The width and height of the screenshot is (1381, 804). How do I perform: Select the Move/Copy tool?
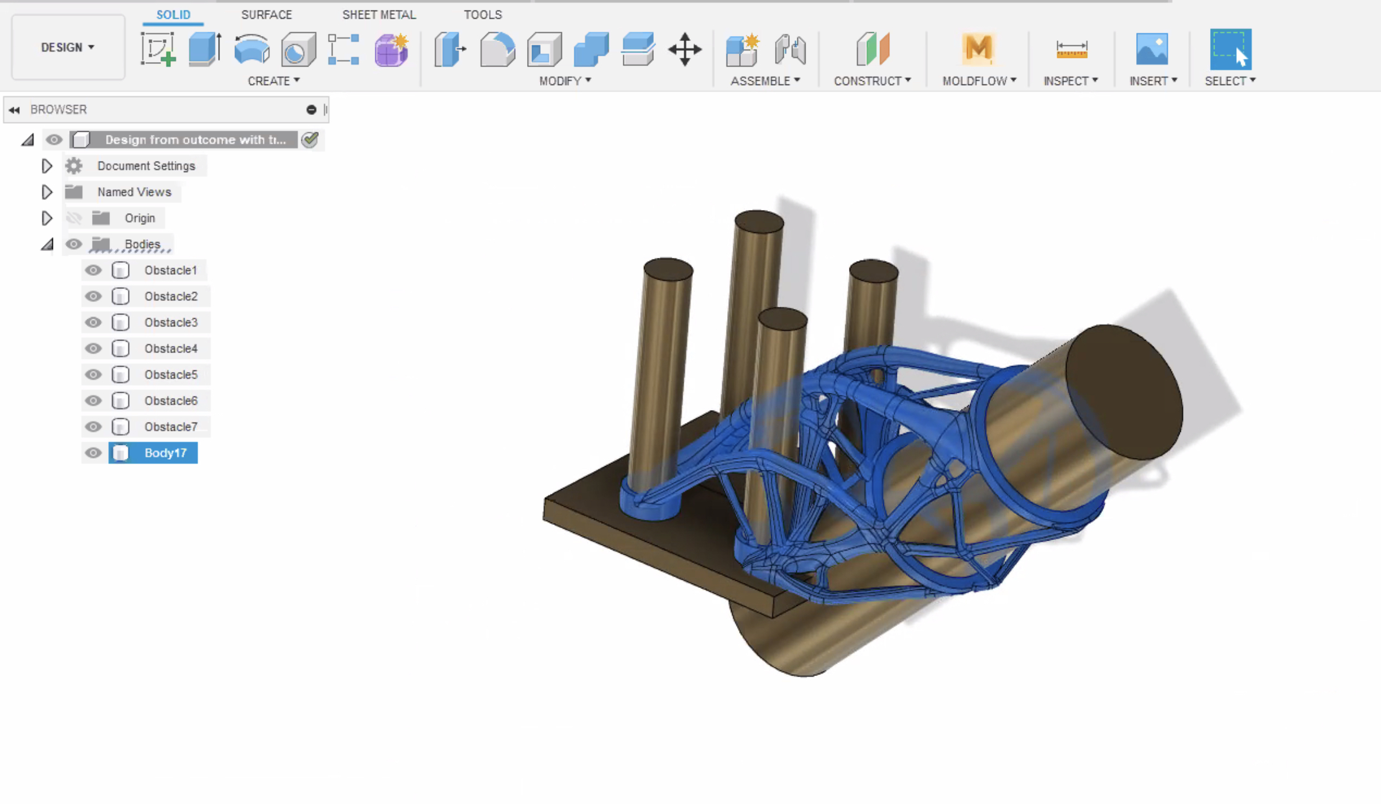(x=684, y=50)
